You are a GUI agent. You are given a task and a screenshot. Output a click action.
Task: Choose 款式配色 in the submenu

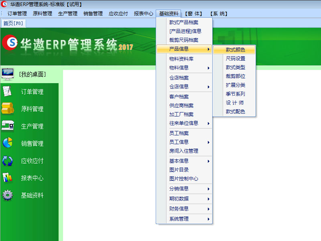[234, 112]
